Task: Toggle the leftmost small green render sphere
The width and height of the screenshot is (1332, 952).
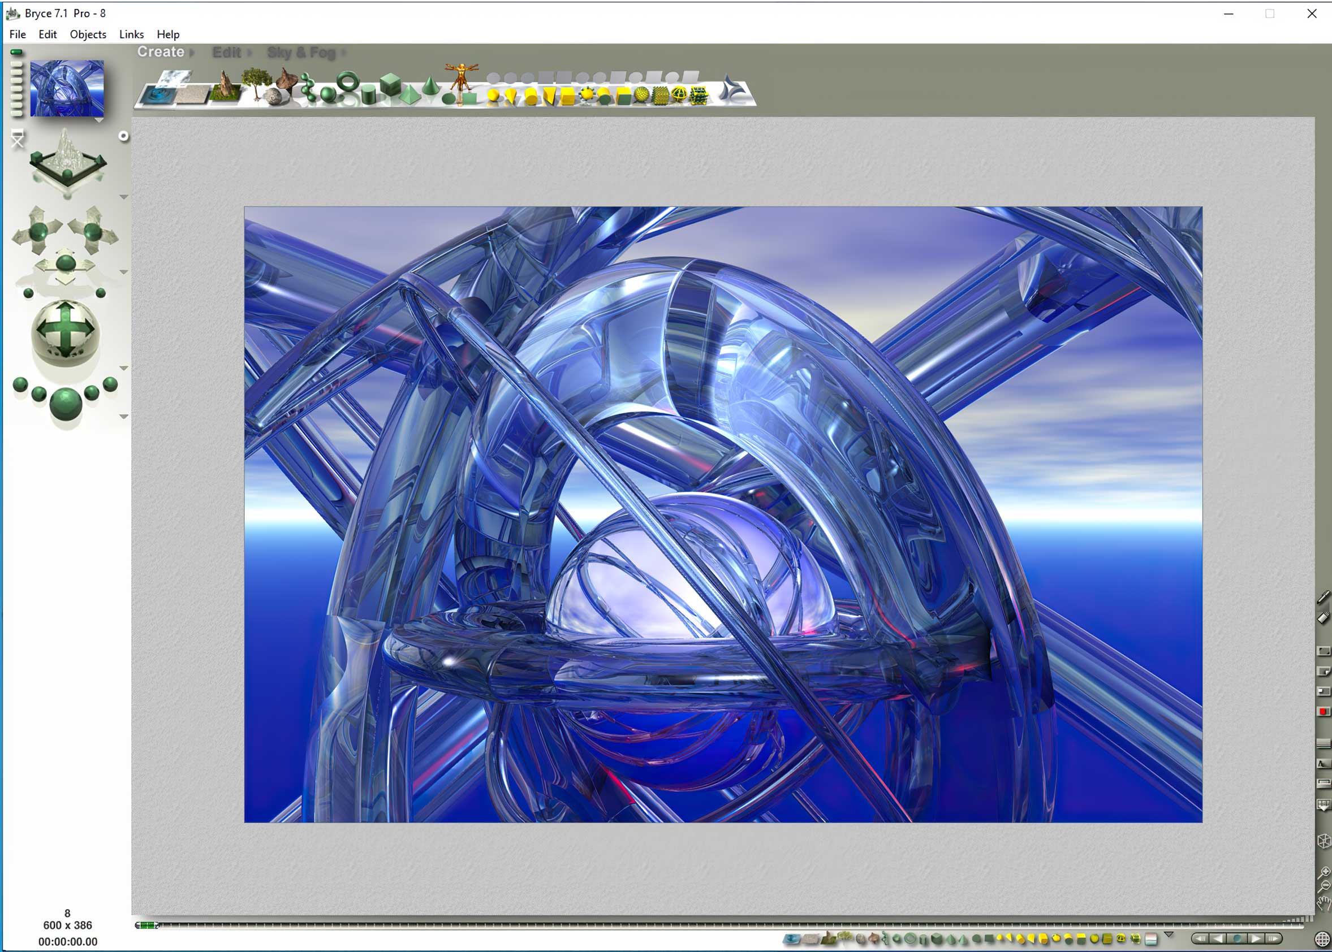Action: coord(20,385)
